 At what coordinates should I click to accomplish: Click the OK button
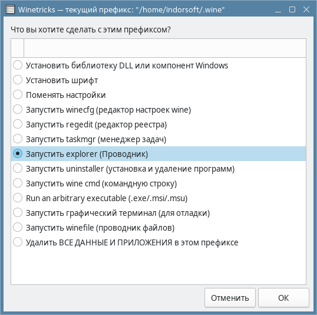coord(283,298)
